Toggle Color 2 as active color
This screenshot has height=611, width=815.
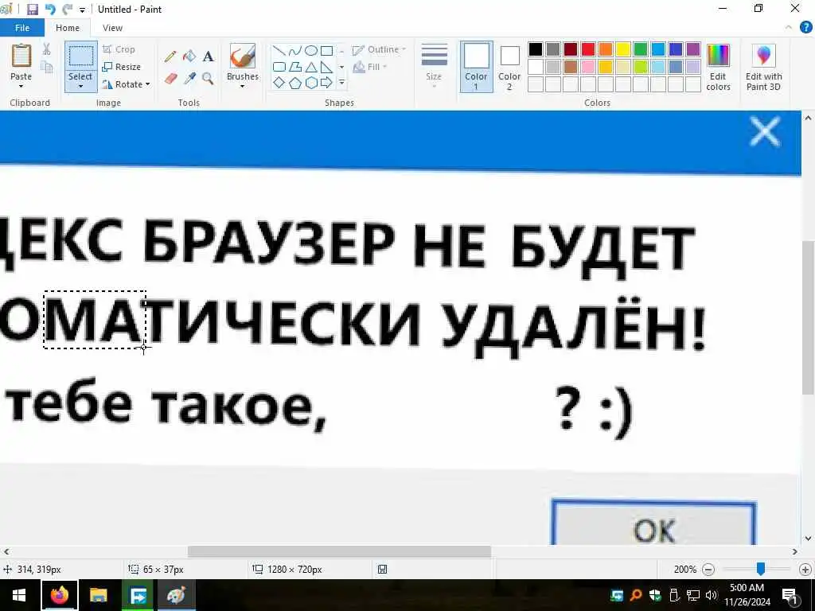[x=509, y=67]
